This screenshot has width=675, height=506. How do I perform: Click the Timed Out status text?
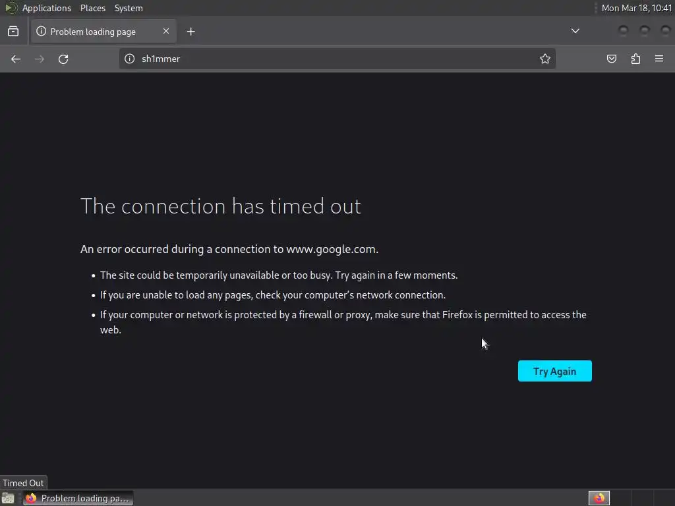click(23, 483)
